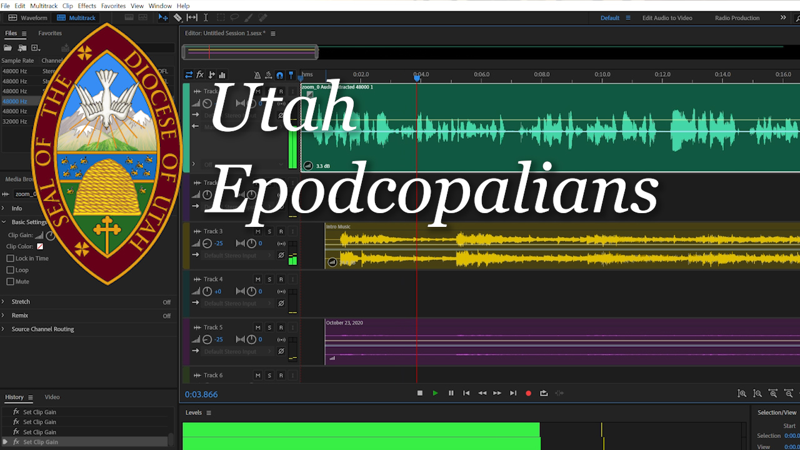Zoom out time icon
800x450 pixels.
789,394
